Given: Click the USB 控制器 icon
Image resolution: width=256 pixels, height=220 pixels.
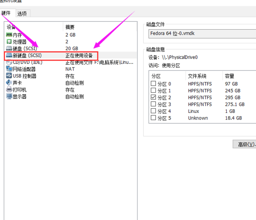Looking at the screenshot, I should 9,76.
